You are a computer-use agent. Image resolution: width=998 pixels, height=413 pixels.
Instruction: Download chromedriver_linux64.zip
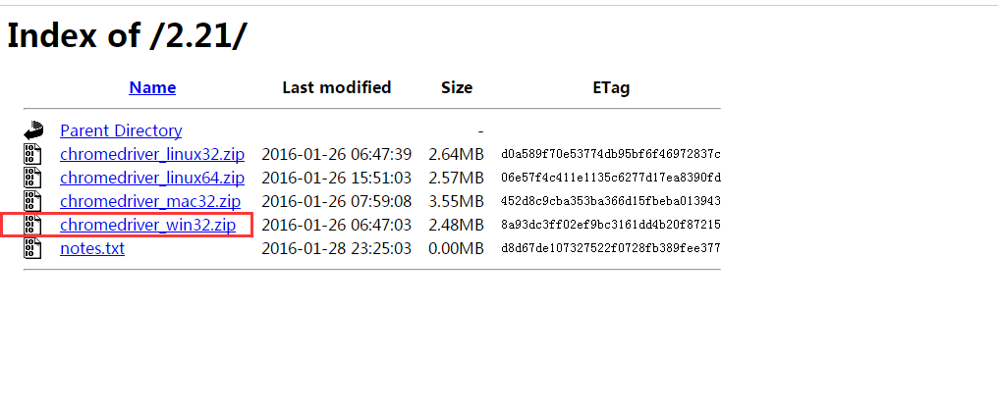[152, 178]
